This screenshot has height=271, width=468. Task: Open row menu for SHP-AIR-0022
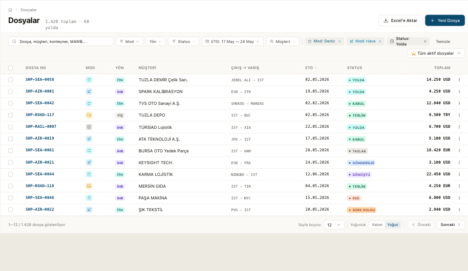(x=459, y=210)
